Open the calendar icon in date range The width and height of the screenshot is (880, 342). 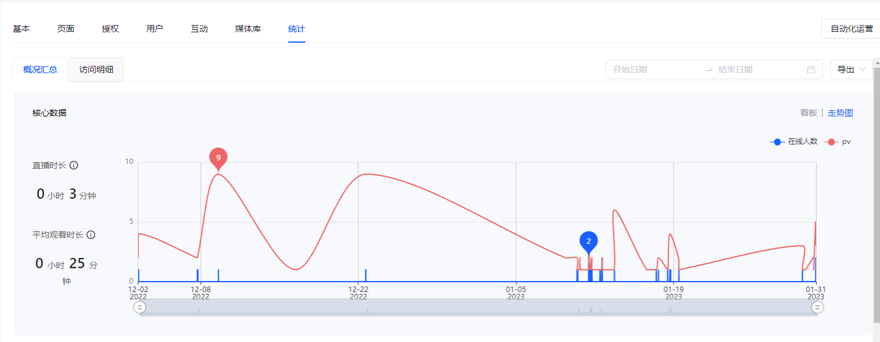pos(811,69)
